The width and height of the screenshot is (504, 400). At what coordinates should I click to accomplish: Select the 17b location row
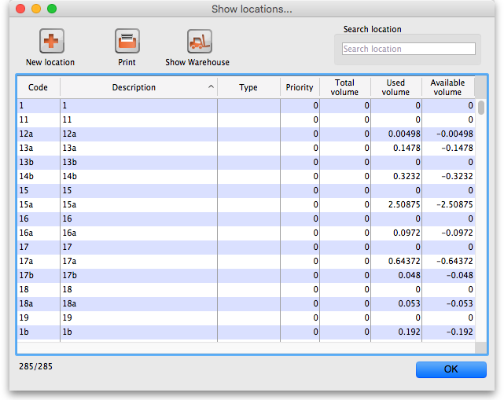(236, 275)
